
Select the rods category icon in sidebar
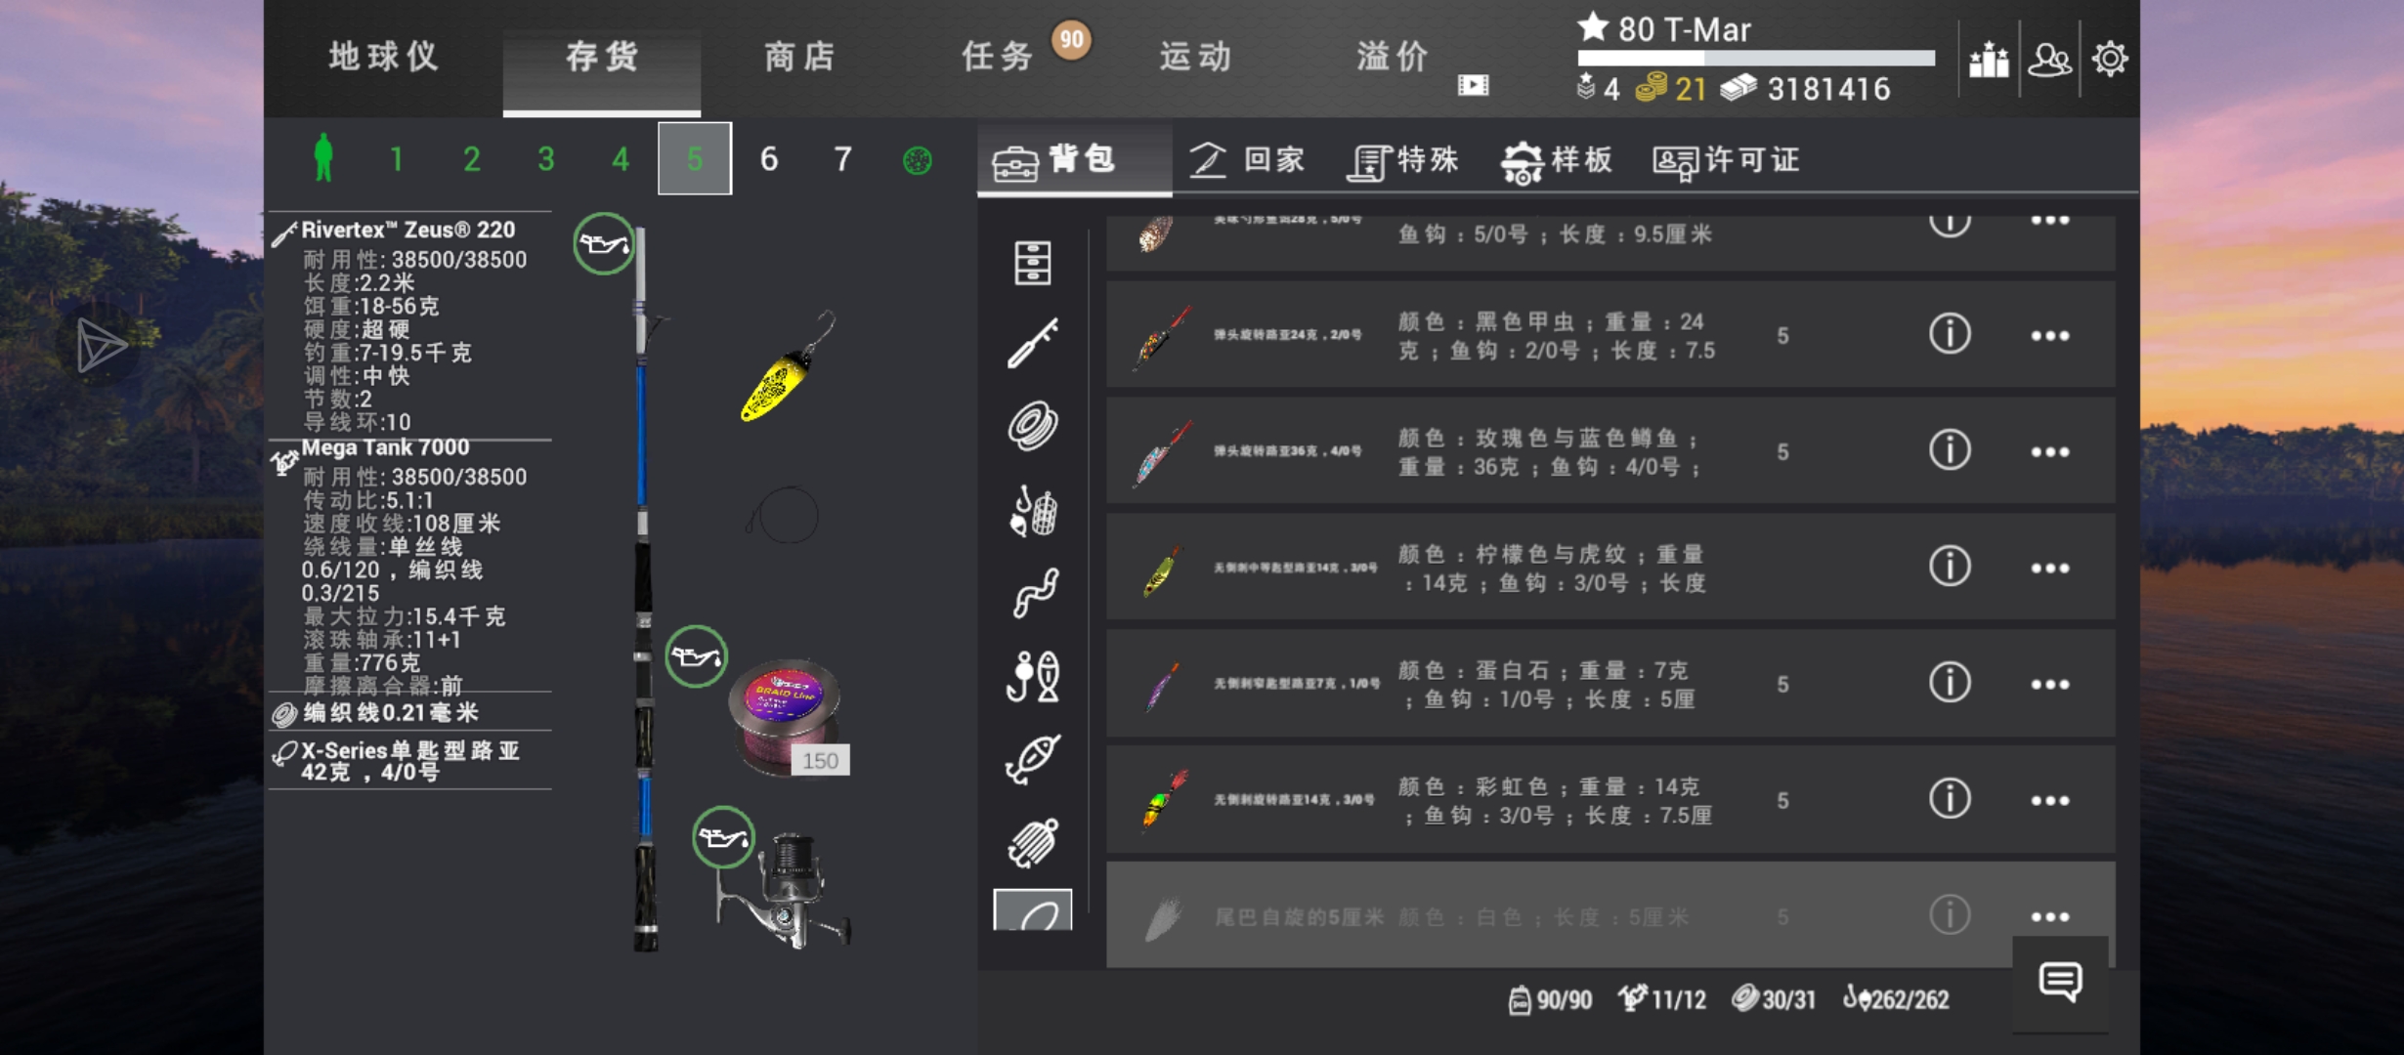click(1033, 344)
